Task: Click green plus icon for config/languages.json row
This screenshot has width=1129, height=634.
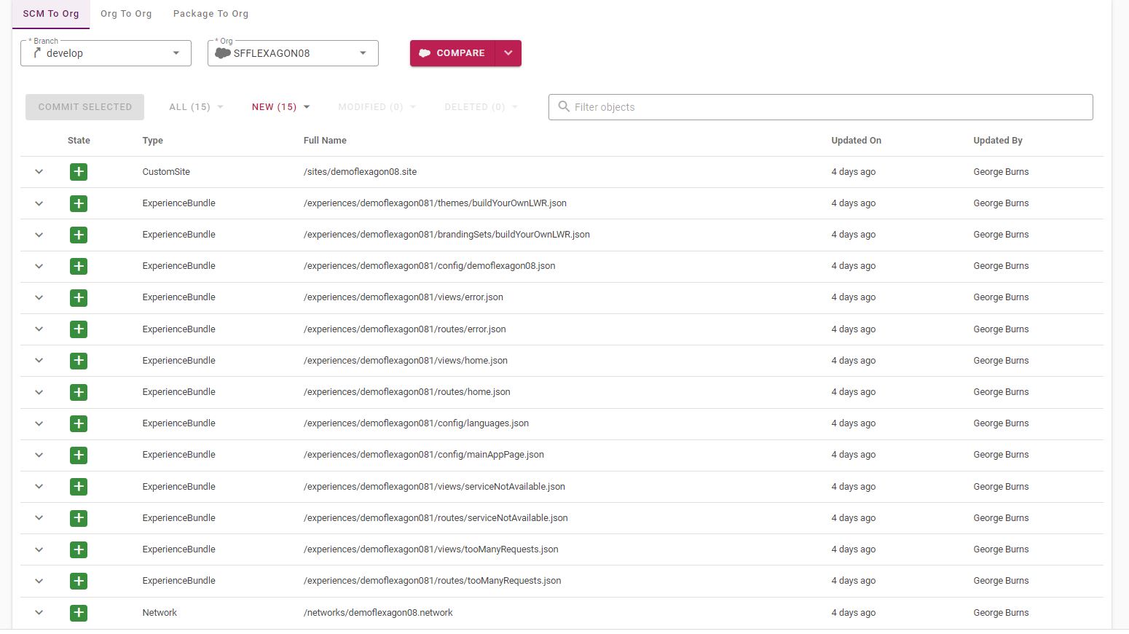Action: pyautogui.click(x=79, y=423)
